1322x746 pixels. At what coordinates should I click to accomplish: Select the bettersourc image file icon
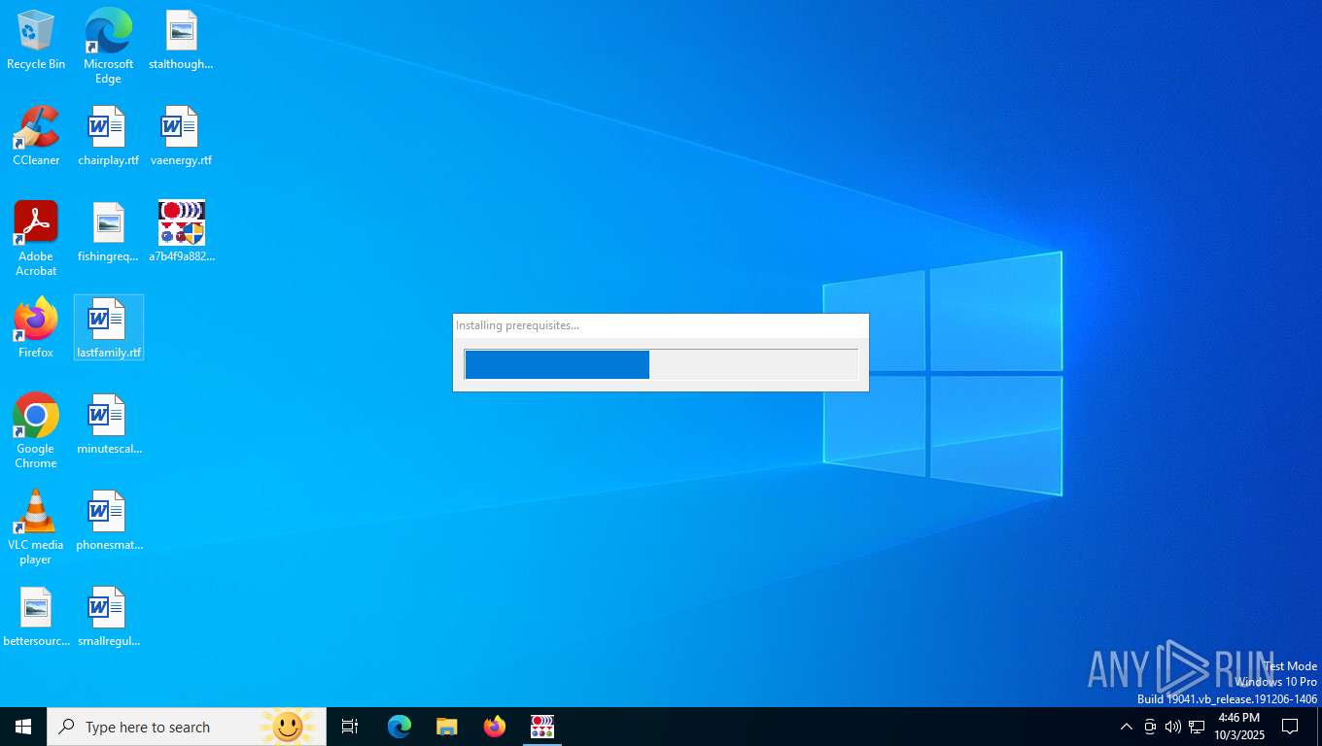[36, 618]
